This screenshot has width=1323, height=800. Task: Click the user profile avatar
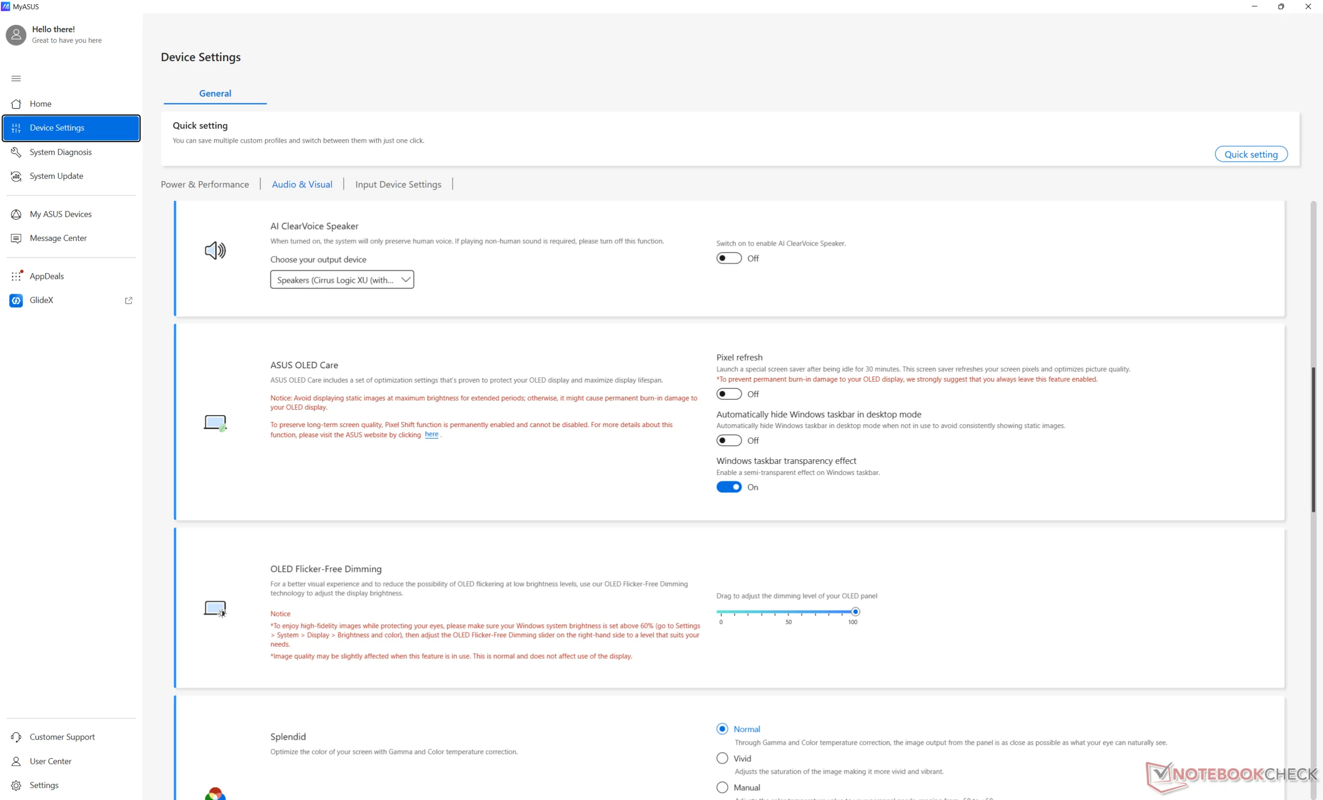(16, 35)
